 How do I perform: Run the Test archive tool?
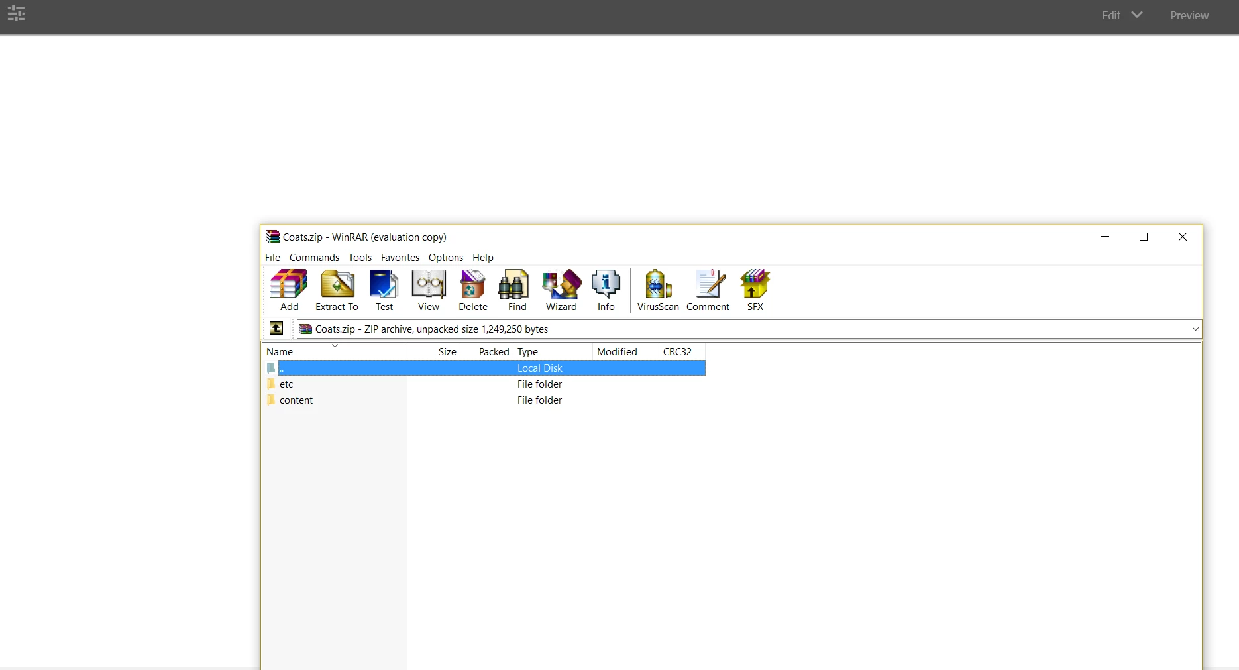tap(384, 290)
